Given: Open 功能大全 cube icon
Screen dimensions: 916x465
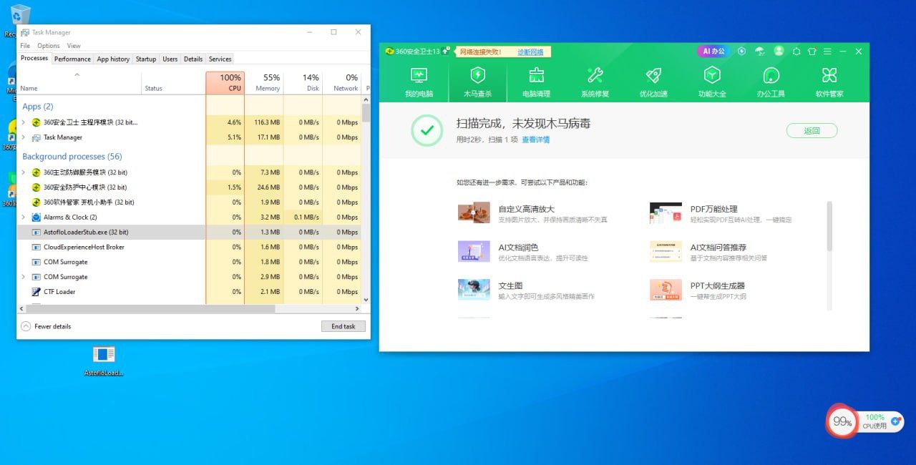Looking at the screenshot, I should pyautogui.click(x=712, y=75).
